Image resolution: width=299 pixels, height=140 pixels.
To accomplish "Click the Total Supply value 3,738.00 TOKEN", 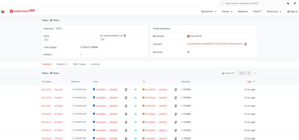I will (89, 47).
